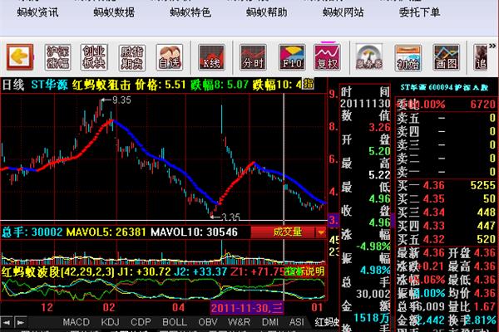Select the 买五 4.32 bid row
Screen dimensions: 499x332
(446, 239)
